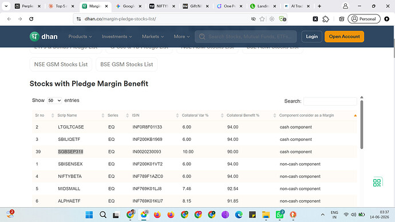Image resolution: width=395 pixels, height=222 pixels.
Task: Click the QR code floating icon
Action: click(x=377, y=183)
